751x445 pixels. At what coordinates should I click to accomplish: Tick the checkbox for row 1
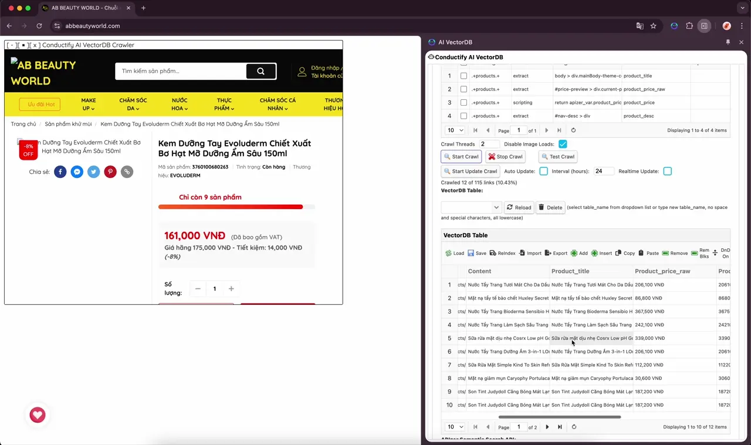point(464,76)
